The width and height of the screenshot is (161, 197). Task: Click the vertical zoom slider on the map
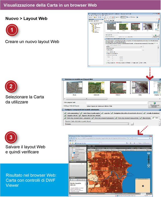(149, 159)
